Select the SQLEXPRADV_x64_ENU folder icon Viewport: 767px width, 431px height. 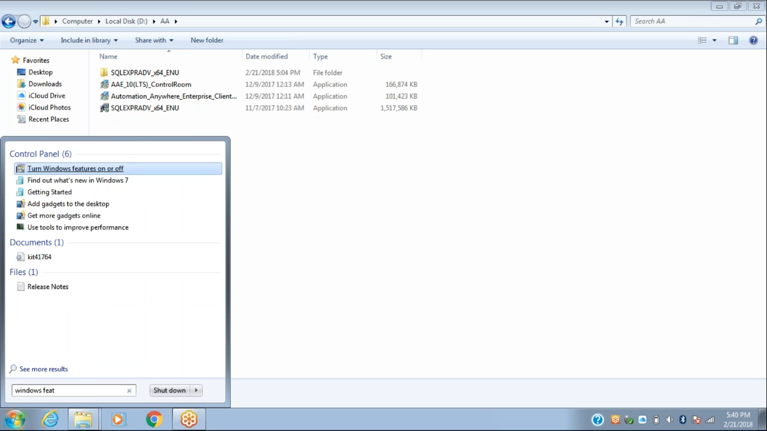click(x=104, y=73)
